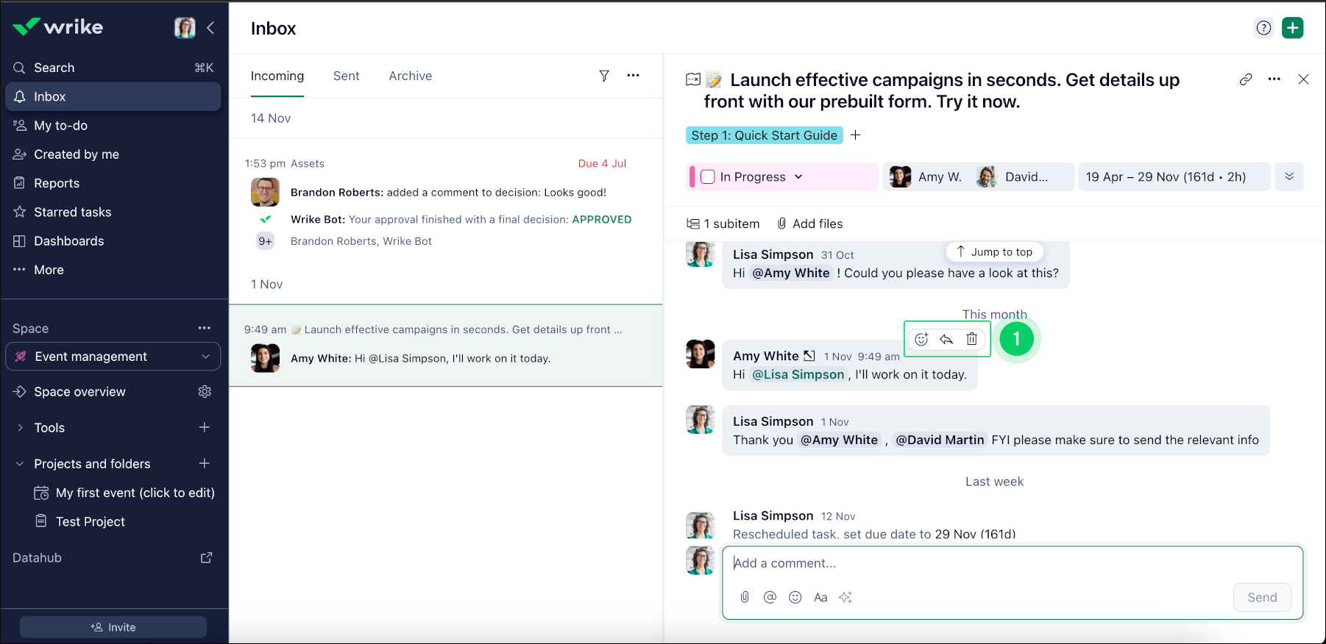Click the @David Martin mention
This screenshot has width=1326, height=644.
940,440
